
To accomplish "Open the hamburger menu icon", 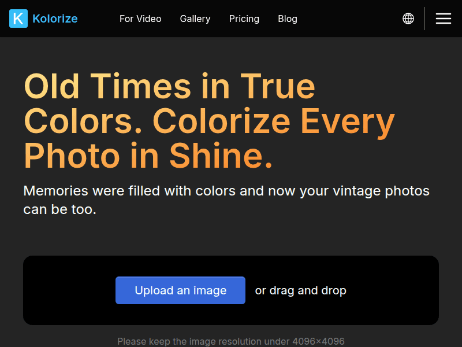I will [444, 19].
